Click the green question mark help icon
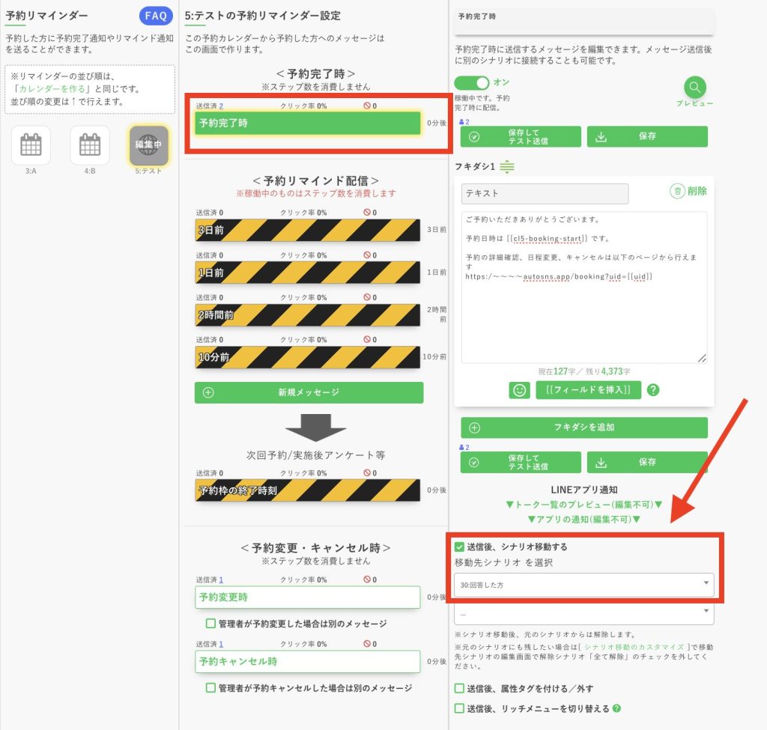 pyautogui.click(x=652, y=390)
